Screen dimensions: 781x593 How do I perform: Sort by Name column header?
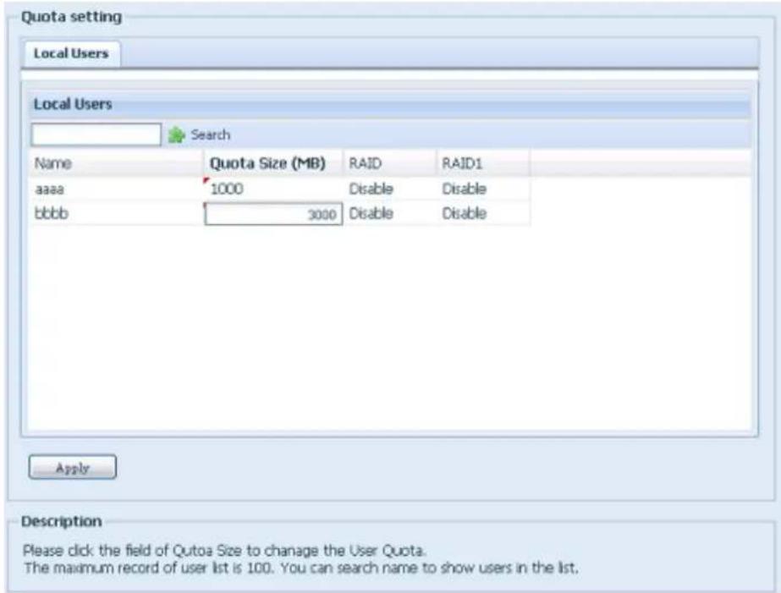point(117,163)
